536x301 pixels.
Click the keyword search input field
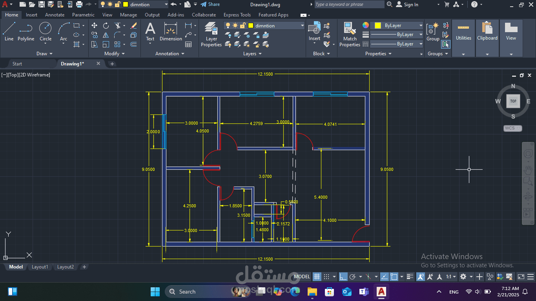click(x=349, y=4)
